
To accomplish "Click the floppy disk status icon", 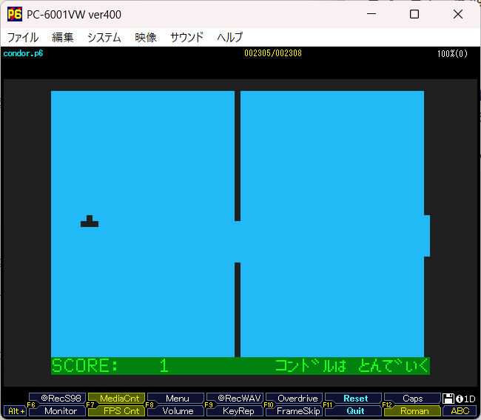I will tap(449, 399).
